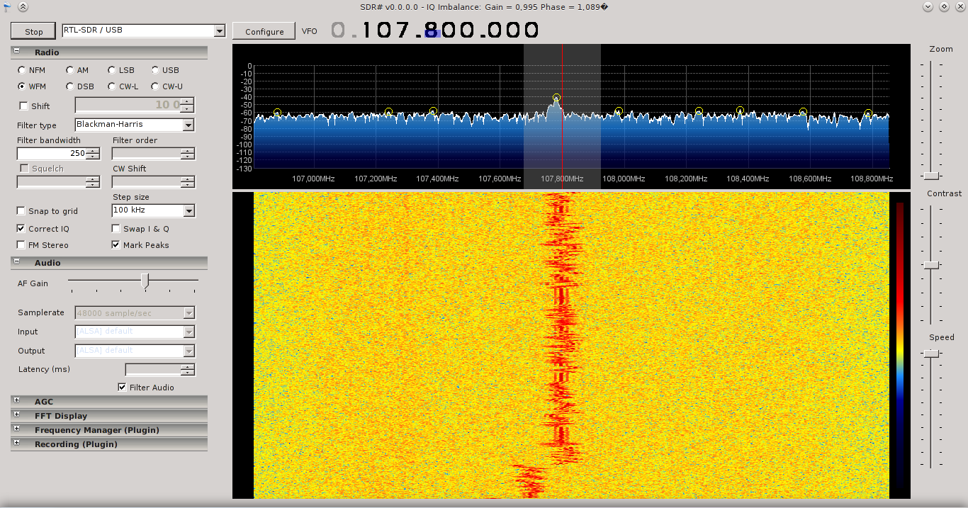This screenshot has height=508, width=968.
Task: Click the minus icon on the Radio panel header
Action: point(16,52)
